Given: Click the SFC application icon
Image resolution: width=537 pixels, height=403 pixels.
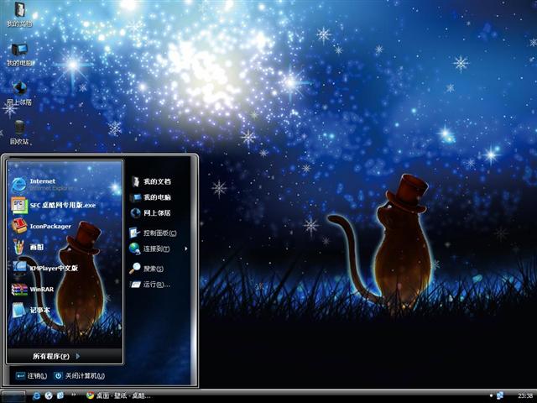Looking at the screenshot, I should click(x=19, y=205).
